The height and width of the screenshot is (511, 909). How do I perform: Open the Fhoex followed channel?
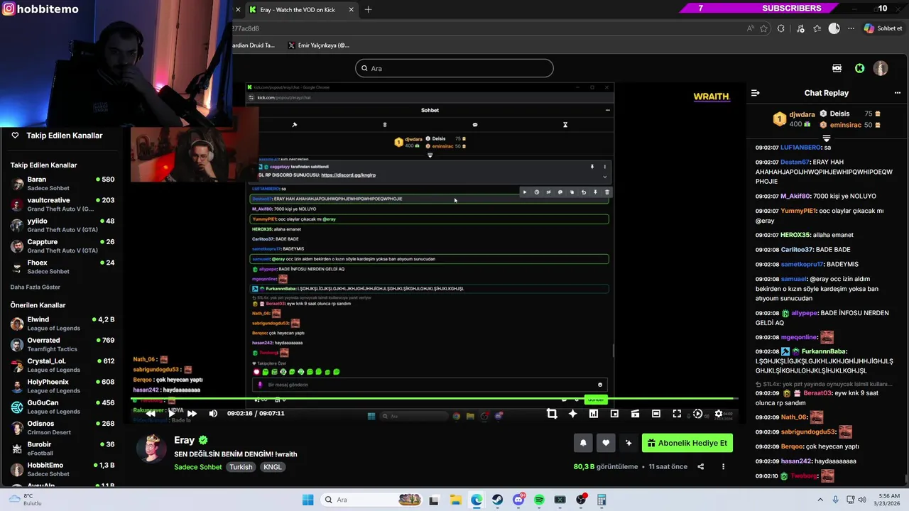62,267
